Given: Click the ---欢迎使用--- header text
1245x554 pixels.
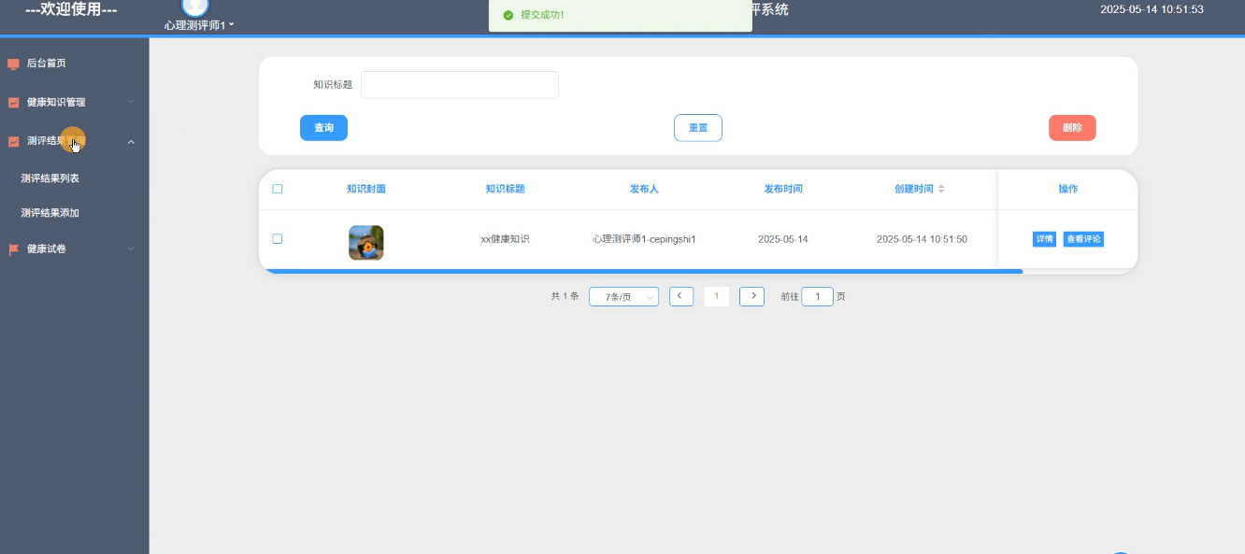Looking at the screenshot, I should click(71, 9).
